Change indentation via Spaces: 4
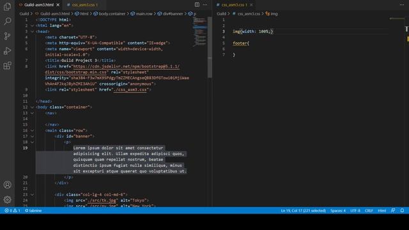Viewport: 409px width, 230px height. point(338,210)
